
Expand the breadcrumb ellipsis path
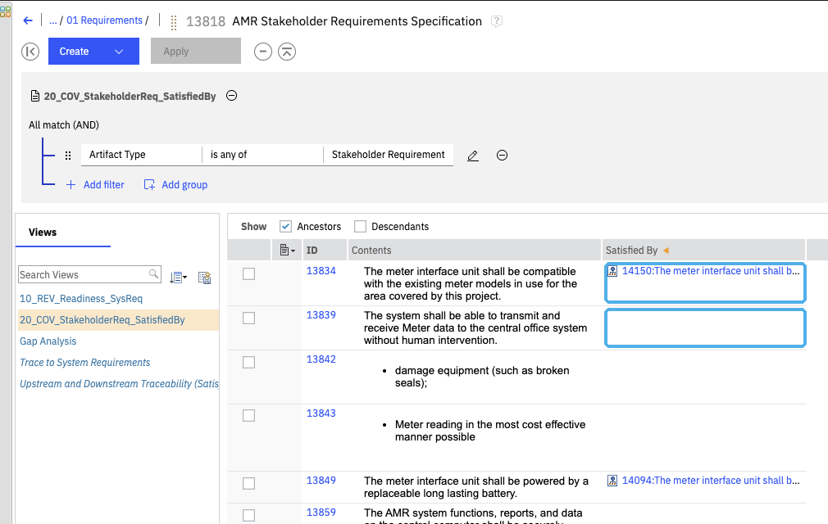52,20
